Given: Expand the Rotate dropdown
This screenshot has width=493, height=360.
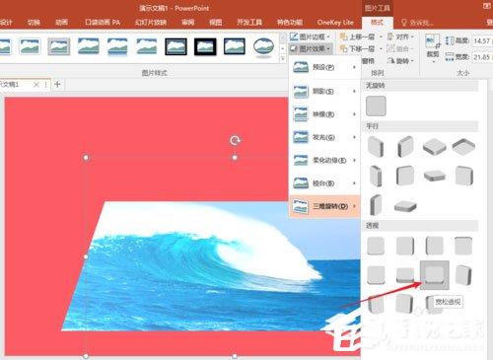Looking at the screenshot, I should point(400,61).
